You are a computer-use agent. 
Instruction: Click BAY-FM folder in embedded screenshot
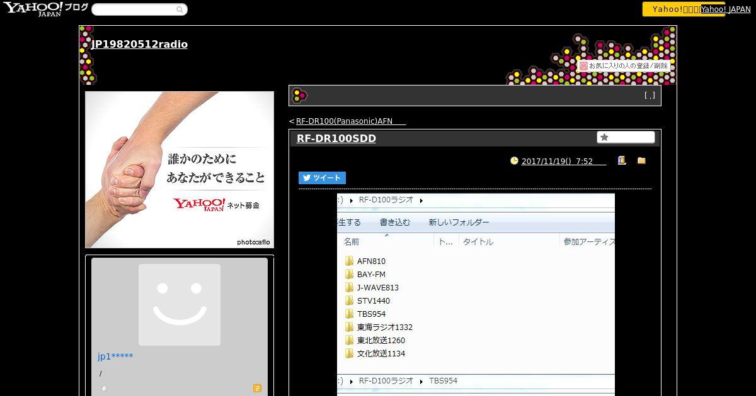click(365, 275)
